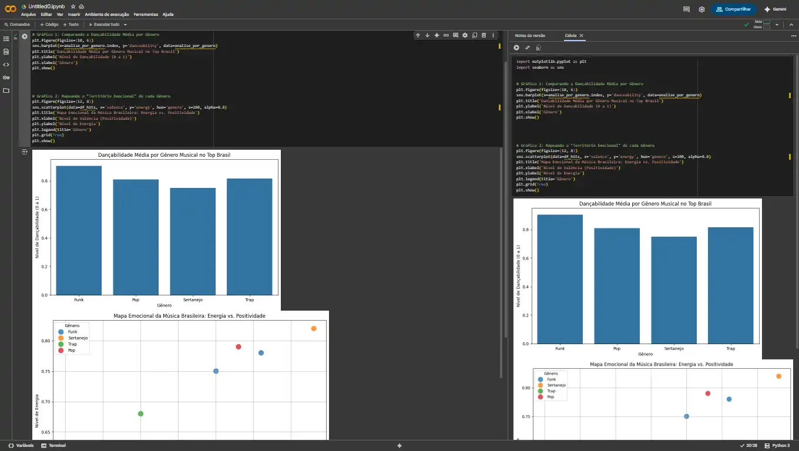Click the left bar chart output image
Screen dimensions: 799x451
coord(156,230)
